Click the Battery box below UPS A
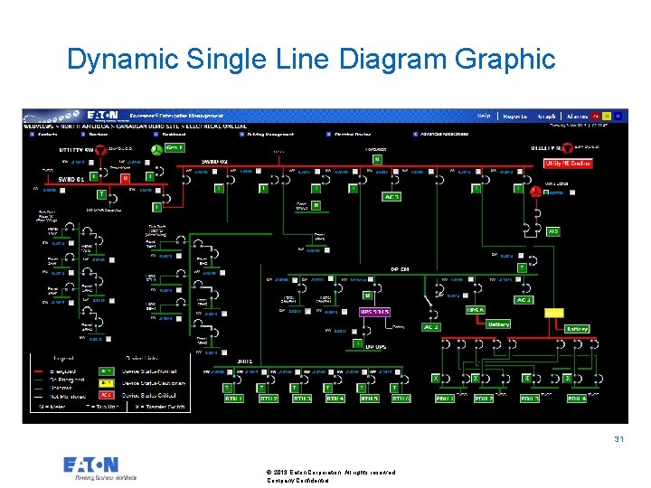The width and height of the screenshot is (651, 488). click(x=498, y=324)
